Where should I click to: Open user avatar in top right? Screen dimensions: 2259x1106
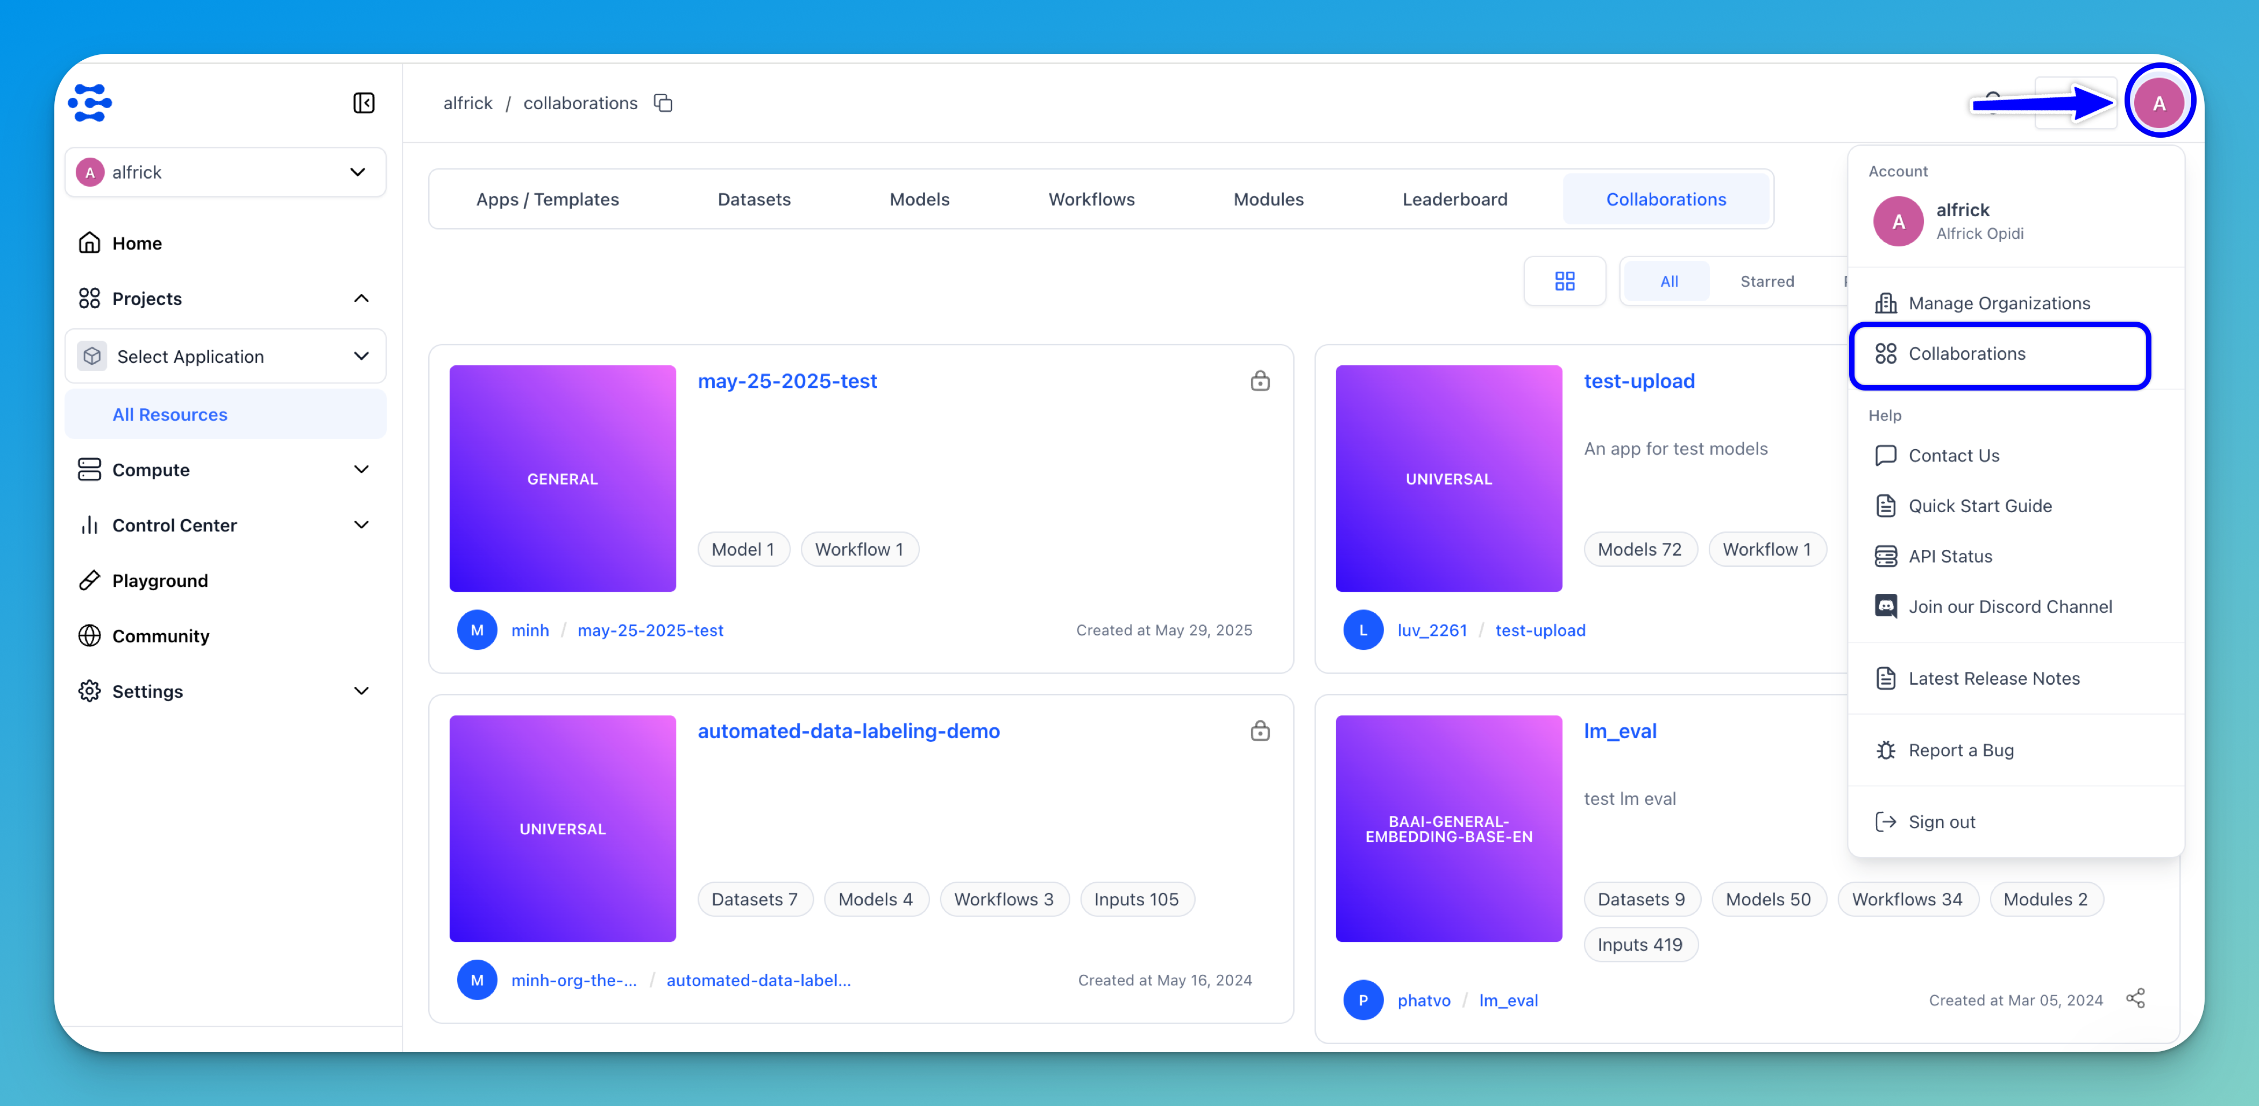pyautogui.click(x=2159, y=103)
